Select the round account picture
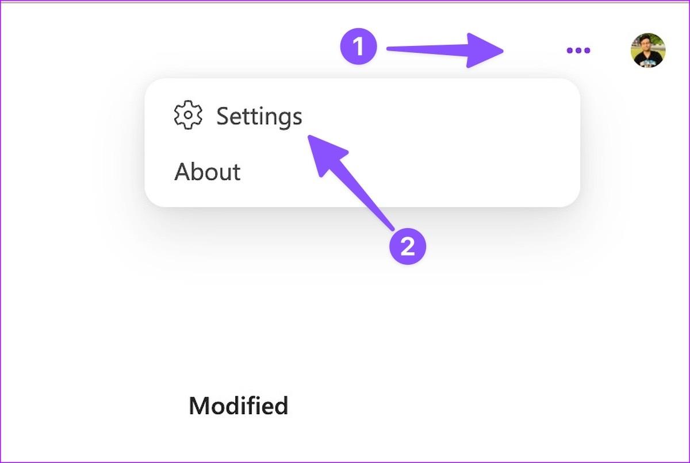Screen dimensions: 690x463 point(648,51)
